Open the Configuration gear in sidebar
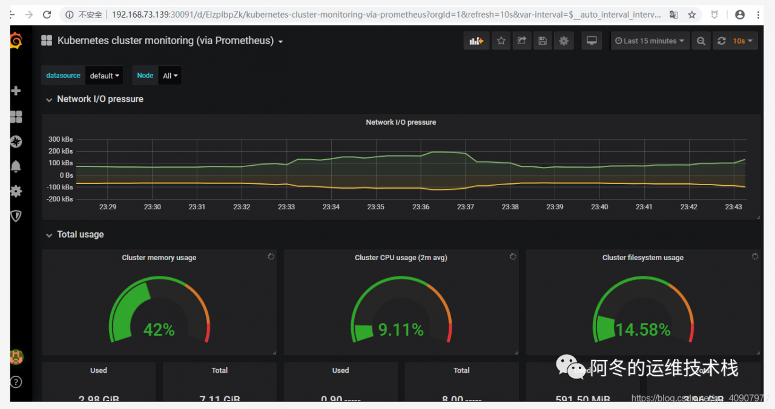This screenshot has width=775, height=409. (16, 191)
